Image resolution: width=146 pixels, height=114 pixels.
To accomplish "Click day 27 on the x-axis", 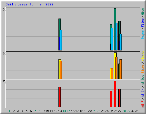I will pos(120,111).
